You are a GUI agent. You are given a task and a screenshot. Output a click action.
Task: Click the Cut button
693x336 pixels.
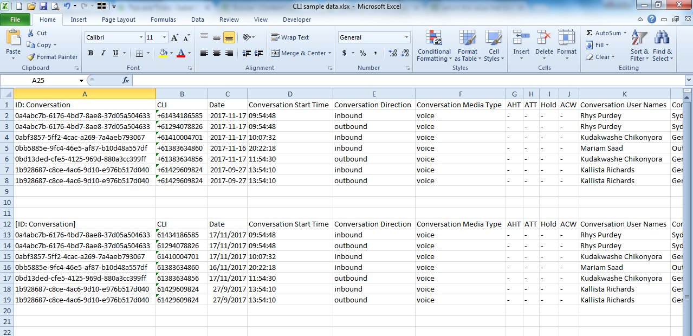coord(37,33)
